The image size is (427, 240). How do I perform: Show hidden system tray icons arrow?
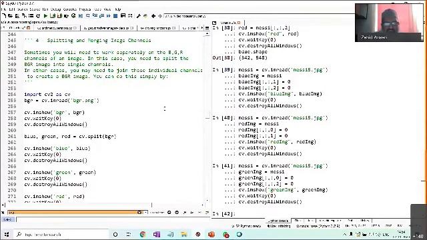pos(344,234)
